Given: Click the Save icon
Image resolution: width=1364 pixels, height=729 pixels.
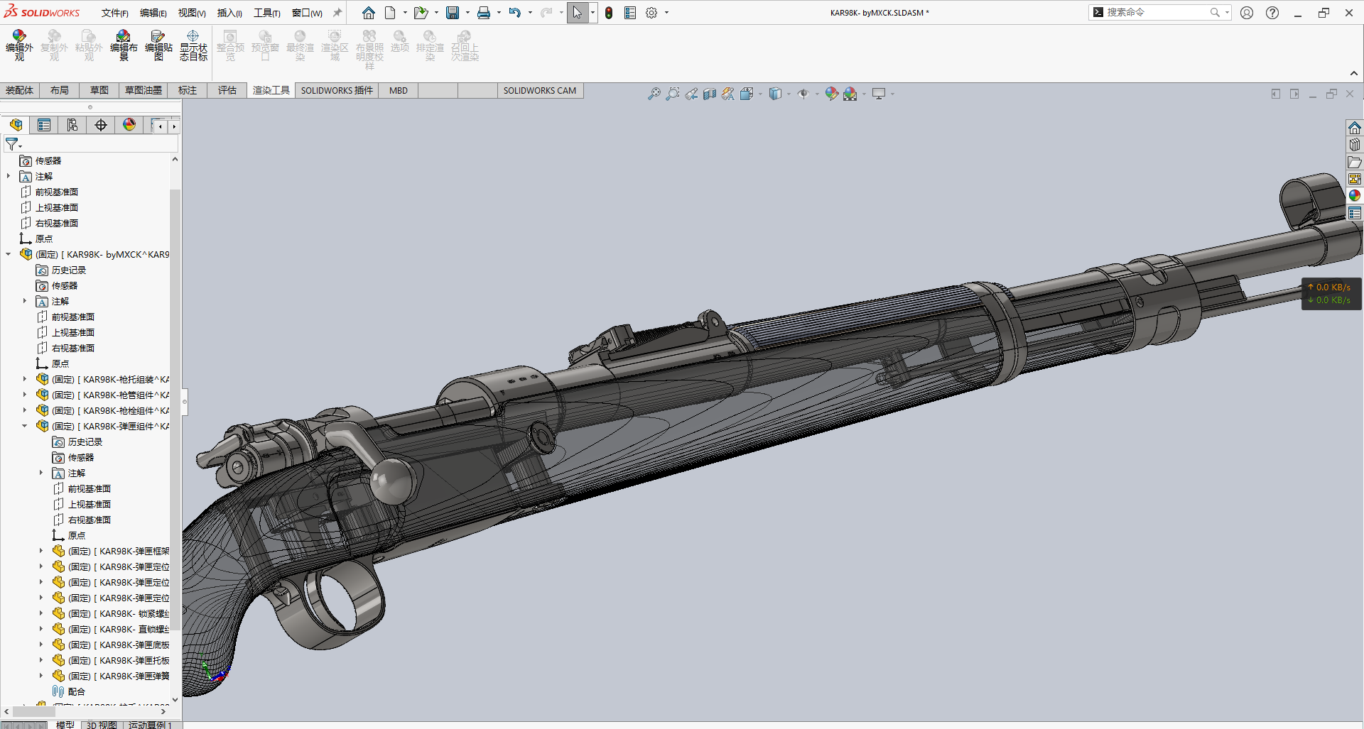Looking at the screenshot, I should pos(453,13).
